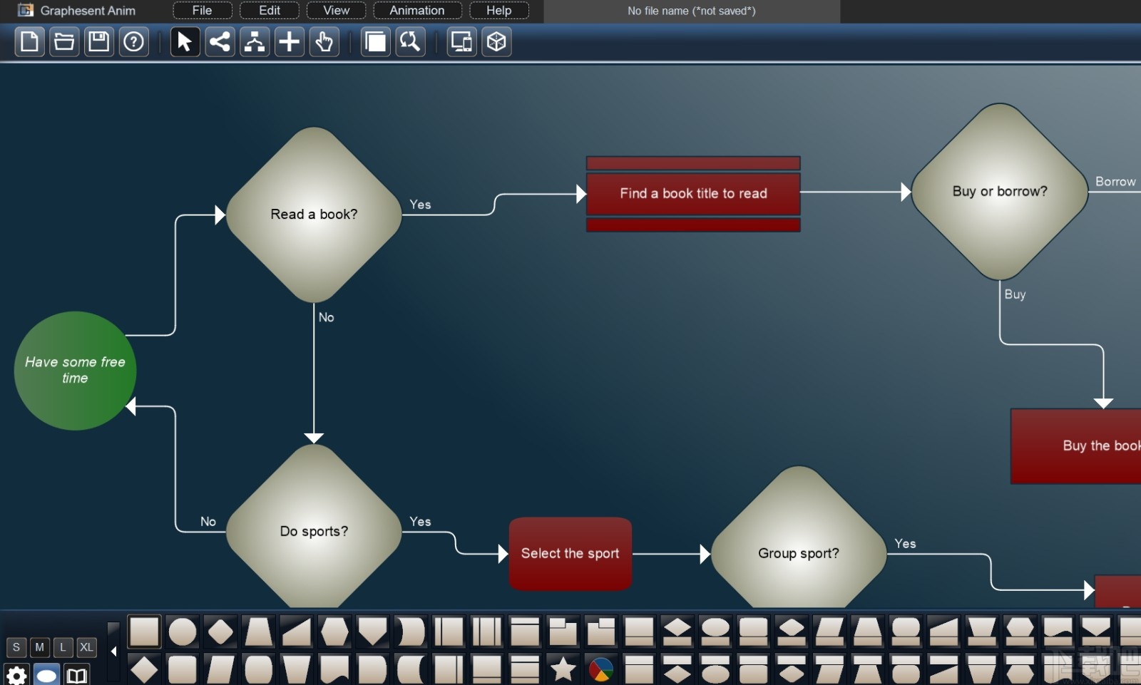Viewport: 1141px width, 685px height.
Task: Create a new file with the blank page icon
Action: [x=30, y=42]
